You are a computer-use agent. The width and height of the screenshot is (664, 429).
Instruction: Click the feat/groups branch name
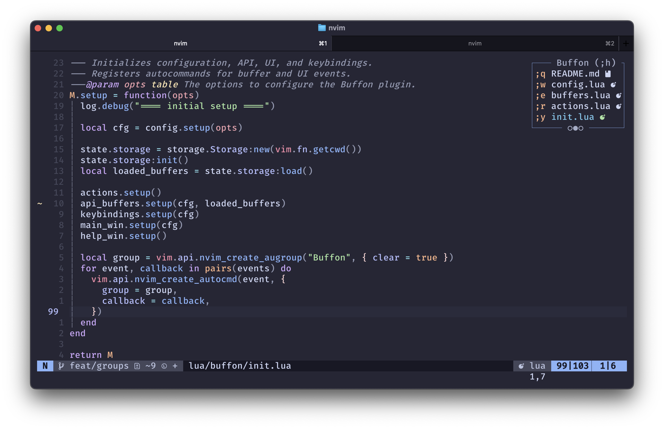coord(99,366)
